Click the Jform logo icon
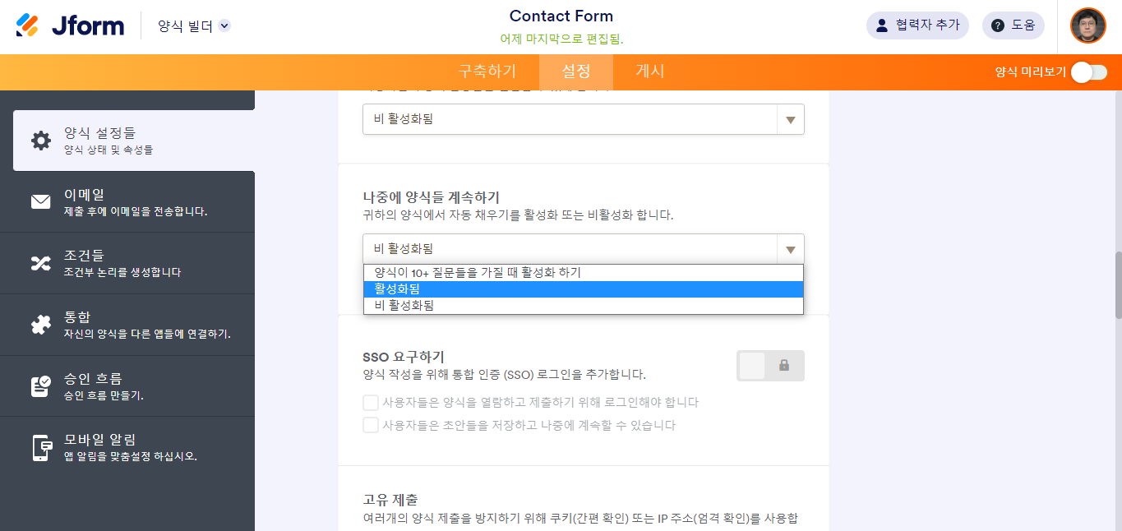 [27, 25]
